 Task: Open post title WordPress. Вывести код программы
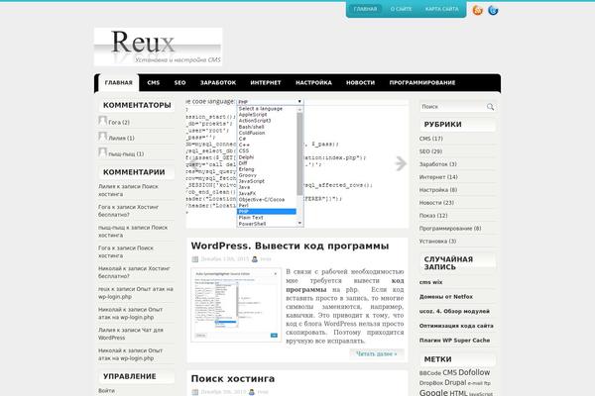tap(290, 246)
